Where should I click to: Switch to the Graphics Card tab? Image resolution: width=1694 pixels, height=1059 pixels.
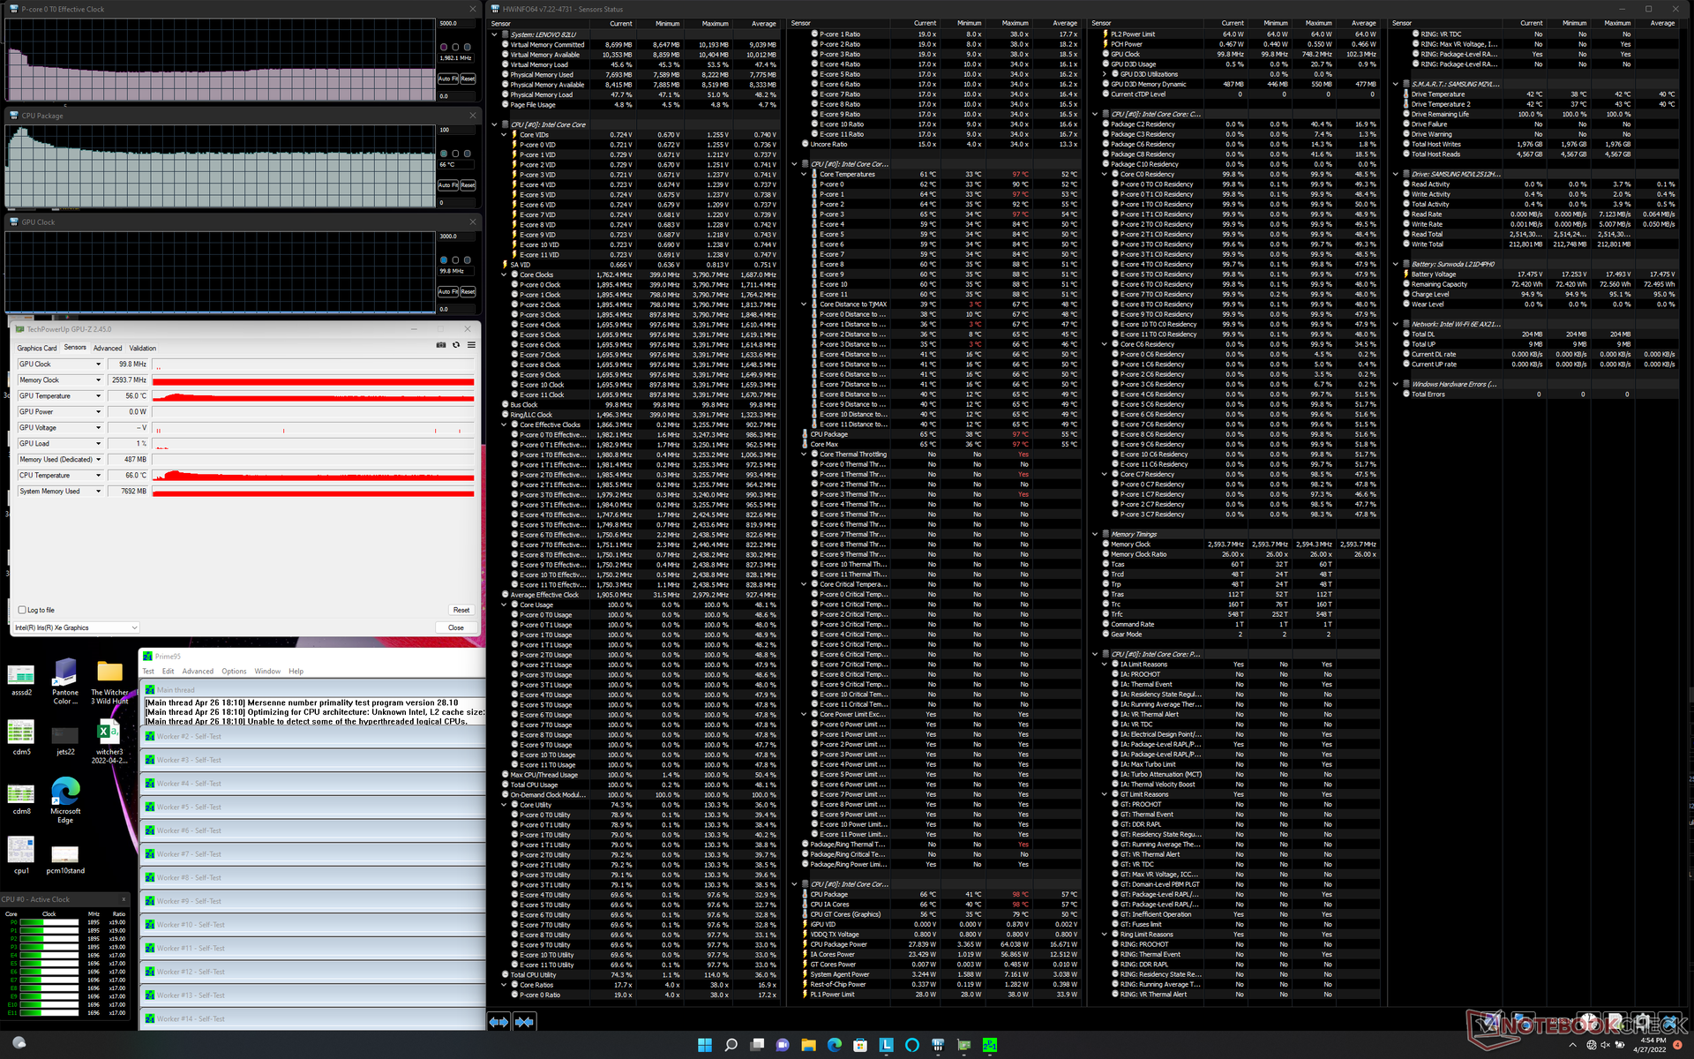point(37,348)
